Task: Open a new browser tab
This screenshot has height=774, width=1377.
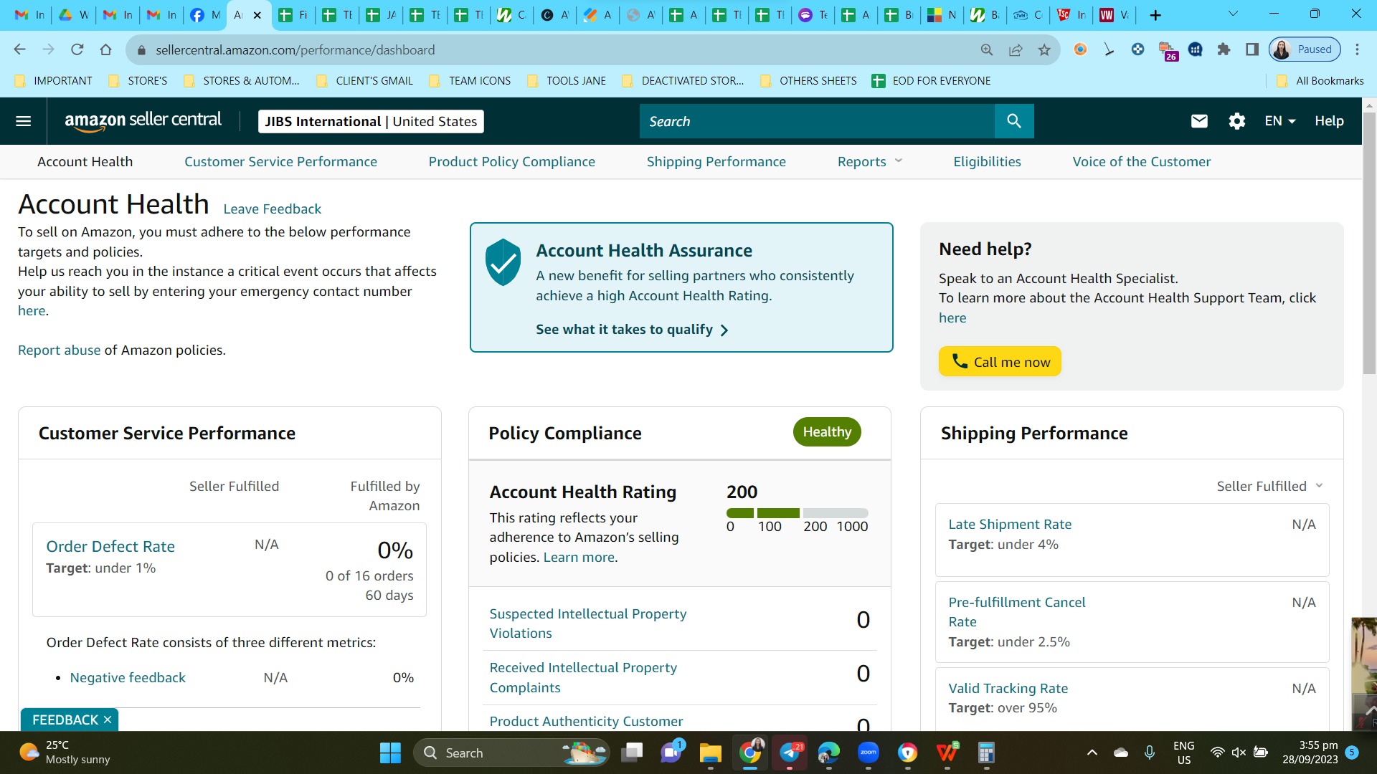Action: click(x=1155, y=15)
